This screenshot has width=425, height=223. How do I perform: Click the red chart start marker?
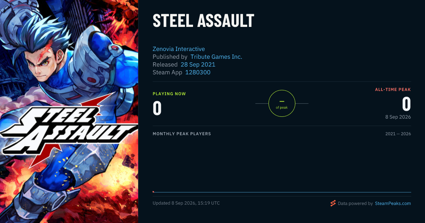(153, 191)
